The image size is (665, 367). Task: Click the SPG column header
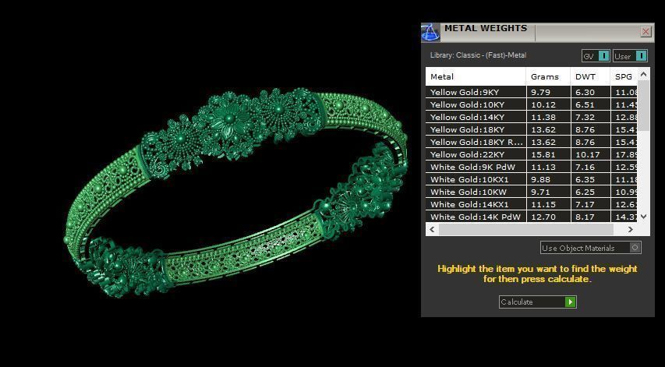[x=624, y=76]
